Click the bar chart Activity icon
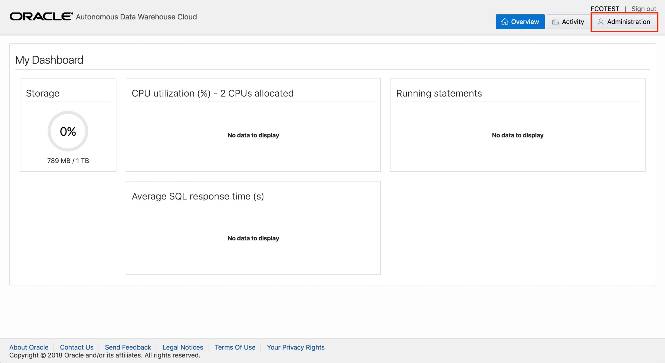Image resolution: width=665 pixels, height=363 pixels. 555,22
